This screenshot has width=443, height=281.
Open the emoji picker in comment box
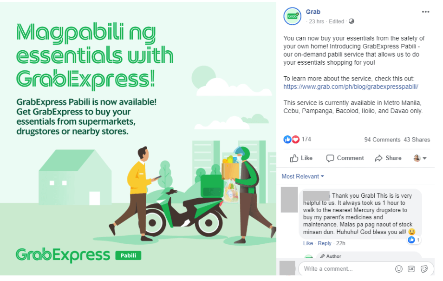(x=398, y=269)
